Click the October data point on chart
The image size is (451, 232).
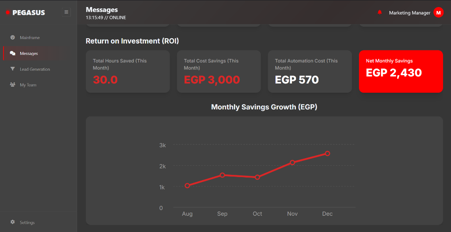[x=257, y=177]
